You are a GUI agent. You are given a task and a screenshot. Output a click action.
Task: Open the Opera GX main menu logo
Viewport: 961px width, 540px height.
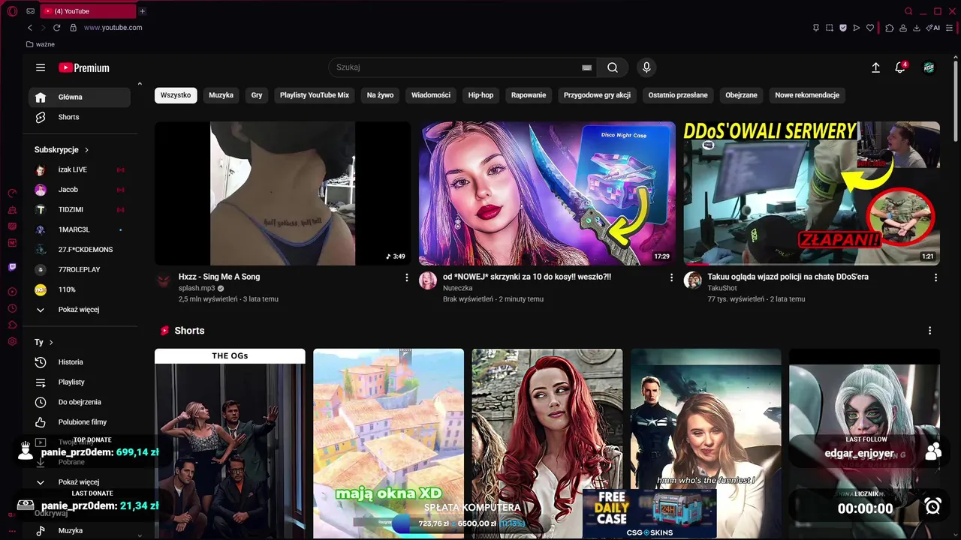(12, 11)
